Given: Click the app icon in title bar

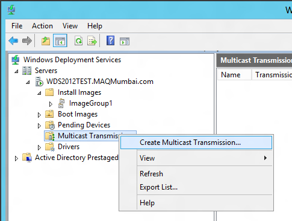Looking at the screenshot, I should click(11, 10).
